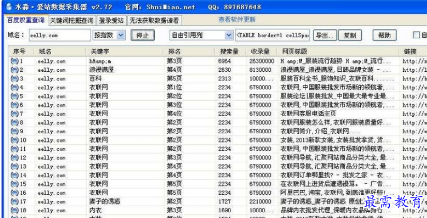Click the row 17 globe icon
This screenshot has width=427, height=218.
tap(14, 201)
